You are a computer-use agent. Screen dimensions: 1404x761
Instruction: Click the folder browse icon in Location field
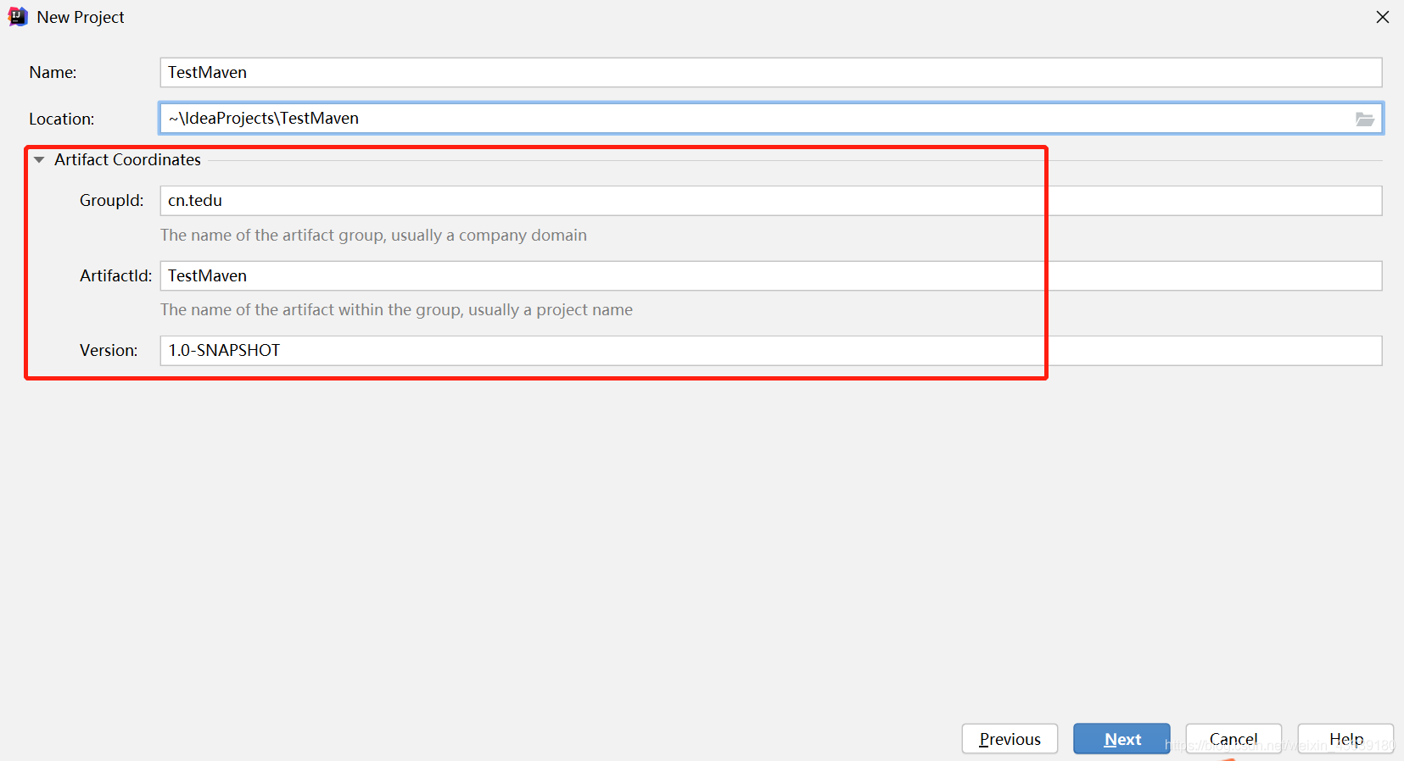1364,119
